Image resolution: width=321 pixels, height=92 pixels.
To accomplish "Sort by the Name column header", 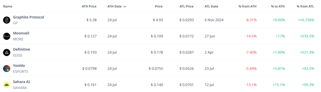I will pos(8,6).
